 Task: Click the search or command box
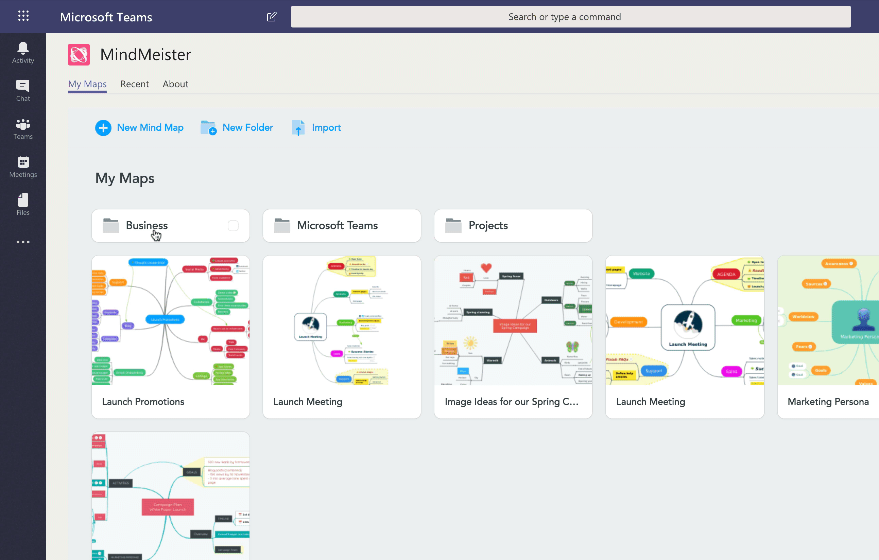pyautogui.click(x=571, y=17)
